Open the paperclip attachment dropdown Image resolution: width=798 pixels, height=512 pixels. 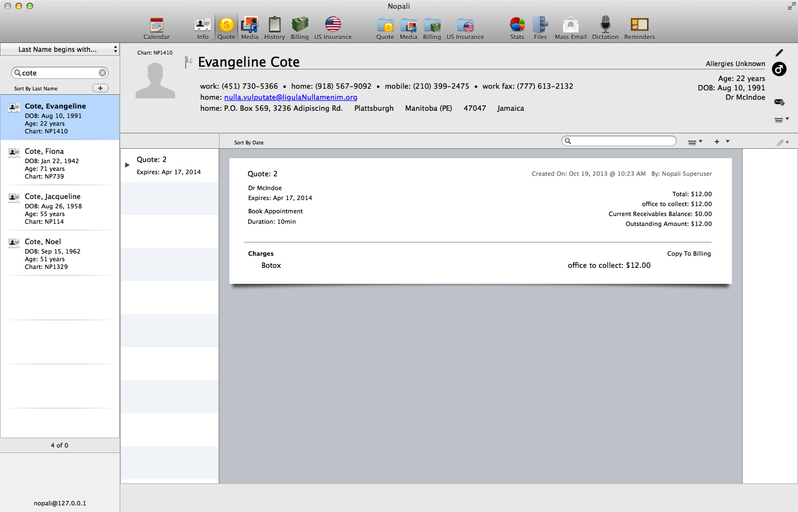pyautogui.click(x=783, y=142)
